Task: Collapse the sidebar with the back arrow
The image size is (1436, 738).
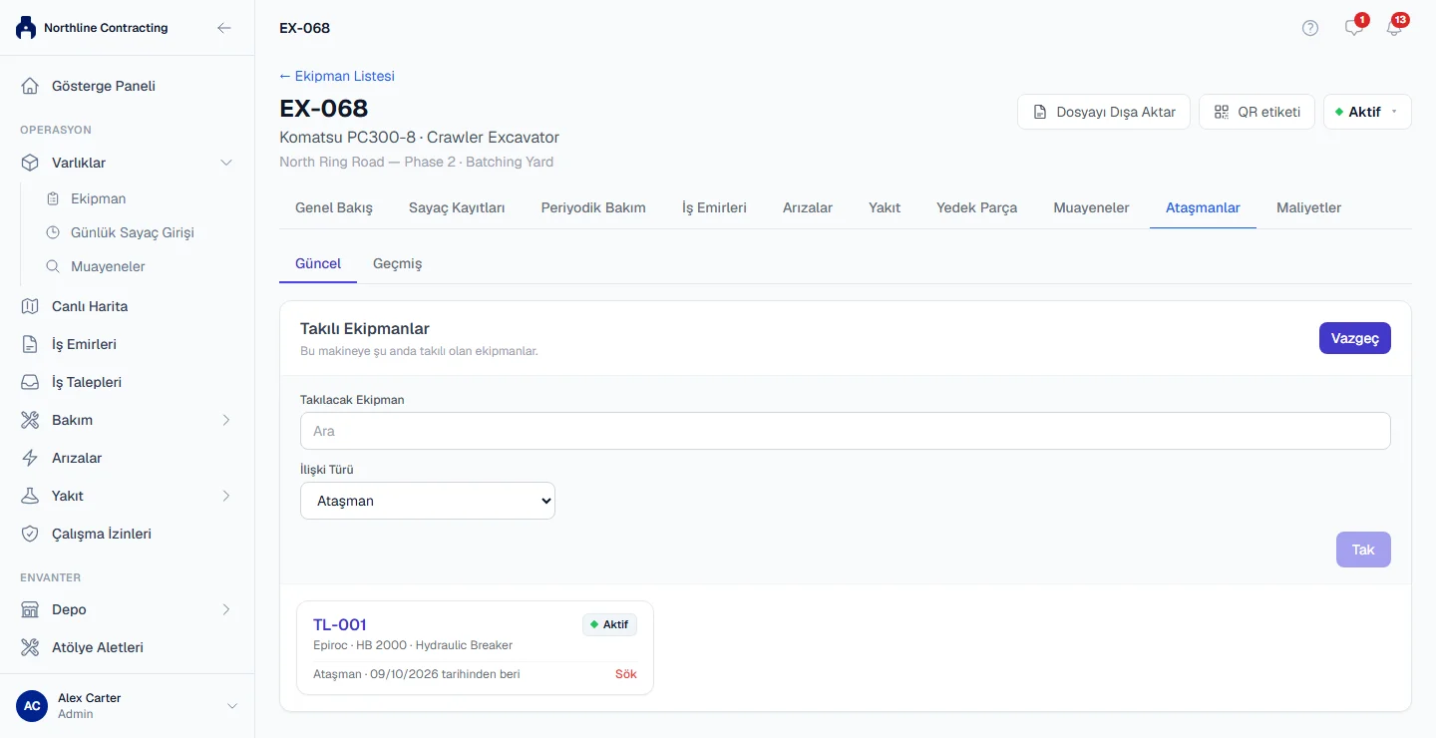Action: pos(224,28)
